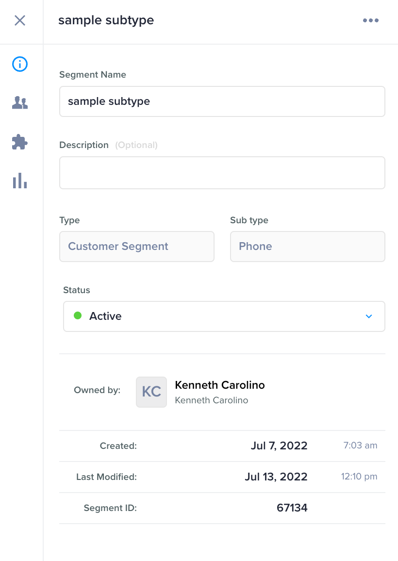Click the Segment ID 67134
The width and height of the screenshot is (398, 561).
(292, 508)
